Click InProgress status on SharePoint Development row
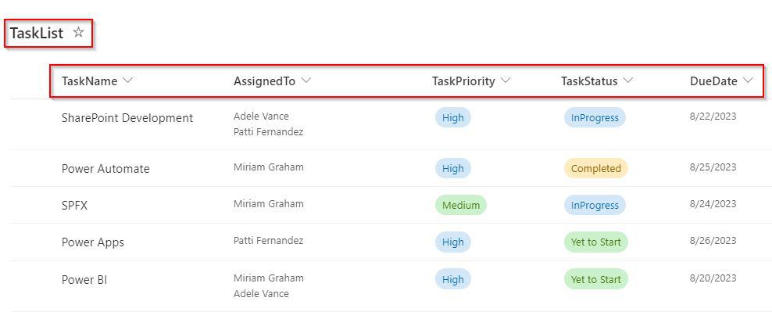This screenshot has width=772, height=312. coord(595,118)
